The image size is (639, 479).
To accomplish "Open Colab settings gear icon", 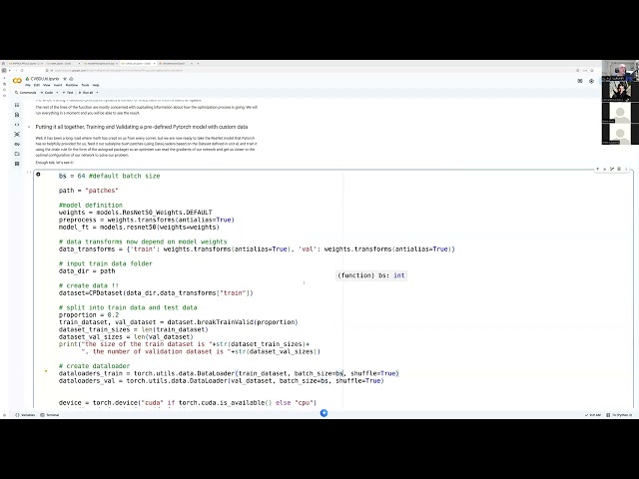I will pos(592,81).
